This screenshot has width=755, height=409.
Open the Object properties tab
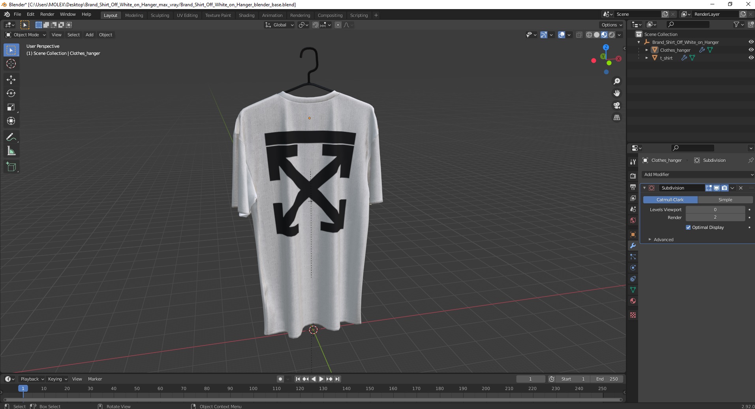633,235
